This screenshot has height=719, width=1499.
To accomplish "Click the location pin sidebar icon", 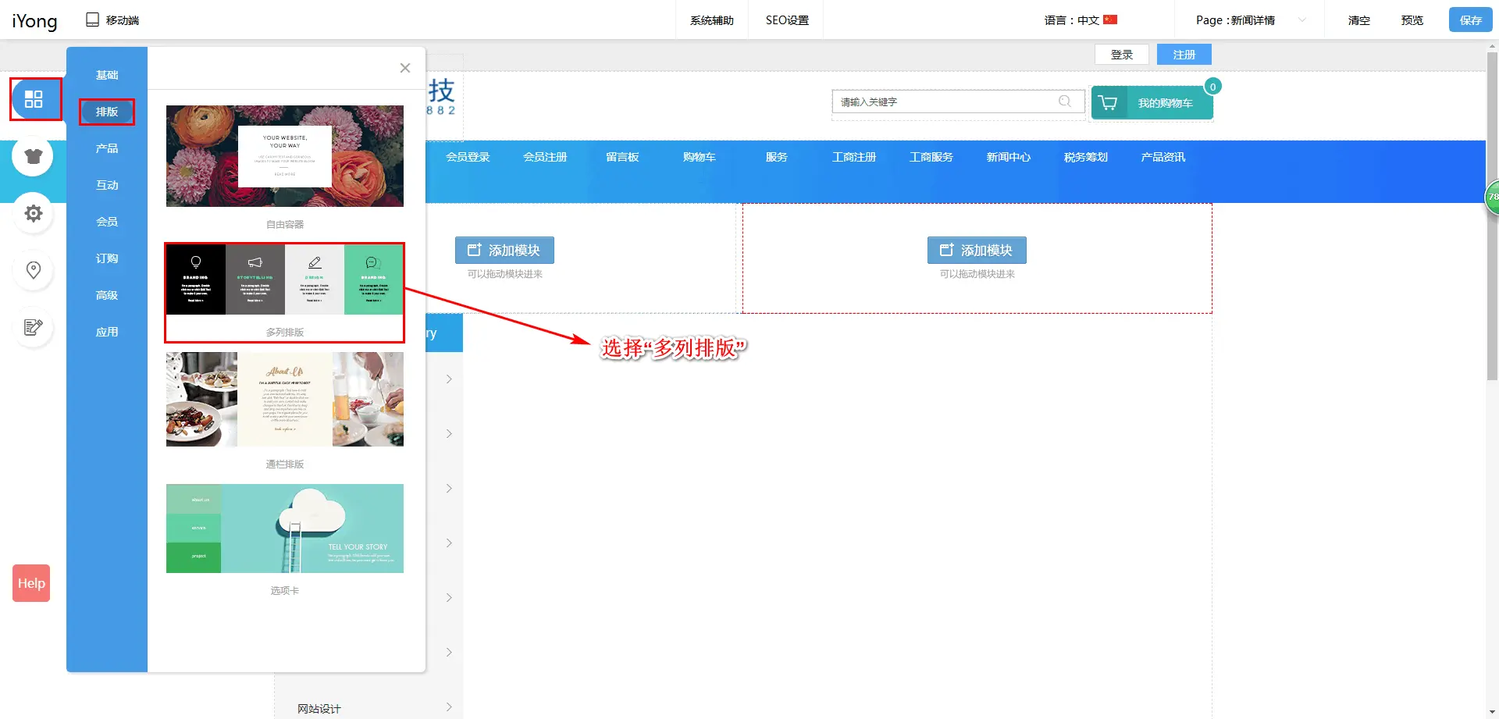I will point(33,270).
